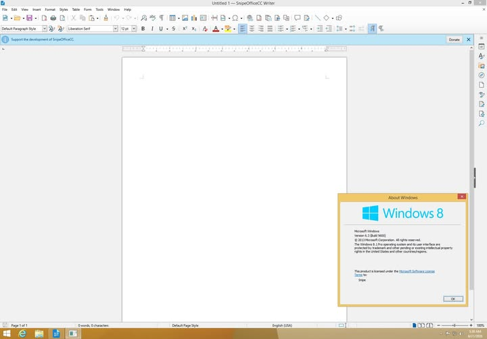Image resolution: width=487 pixels, height=339 pixels.
Task: Click the blank document page
Action: click(x=234, y=189)
